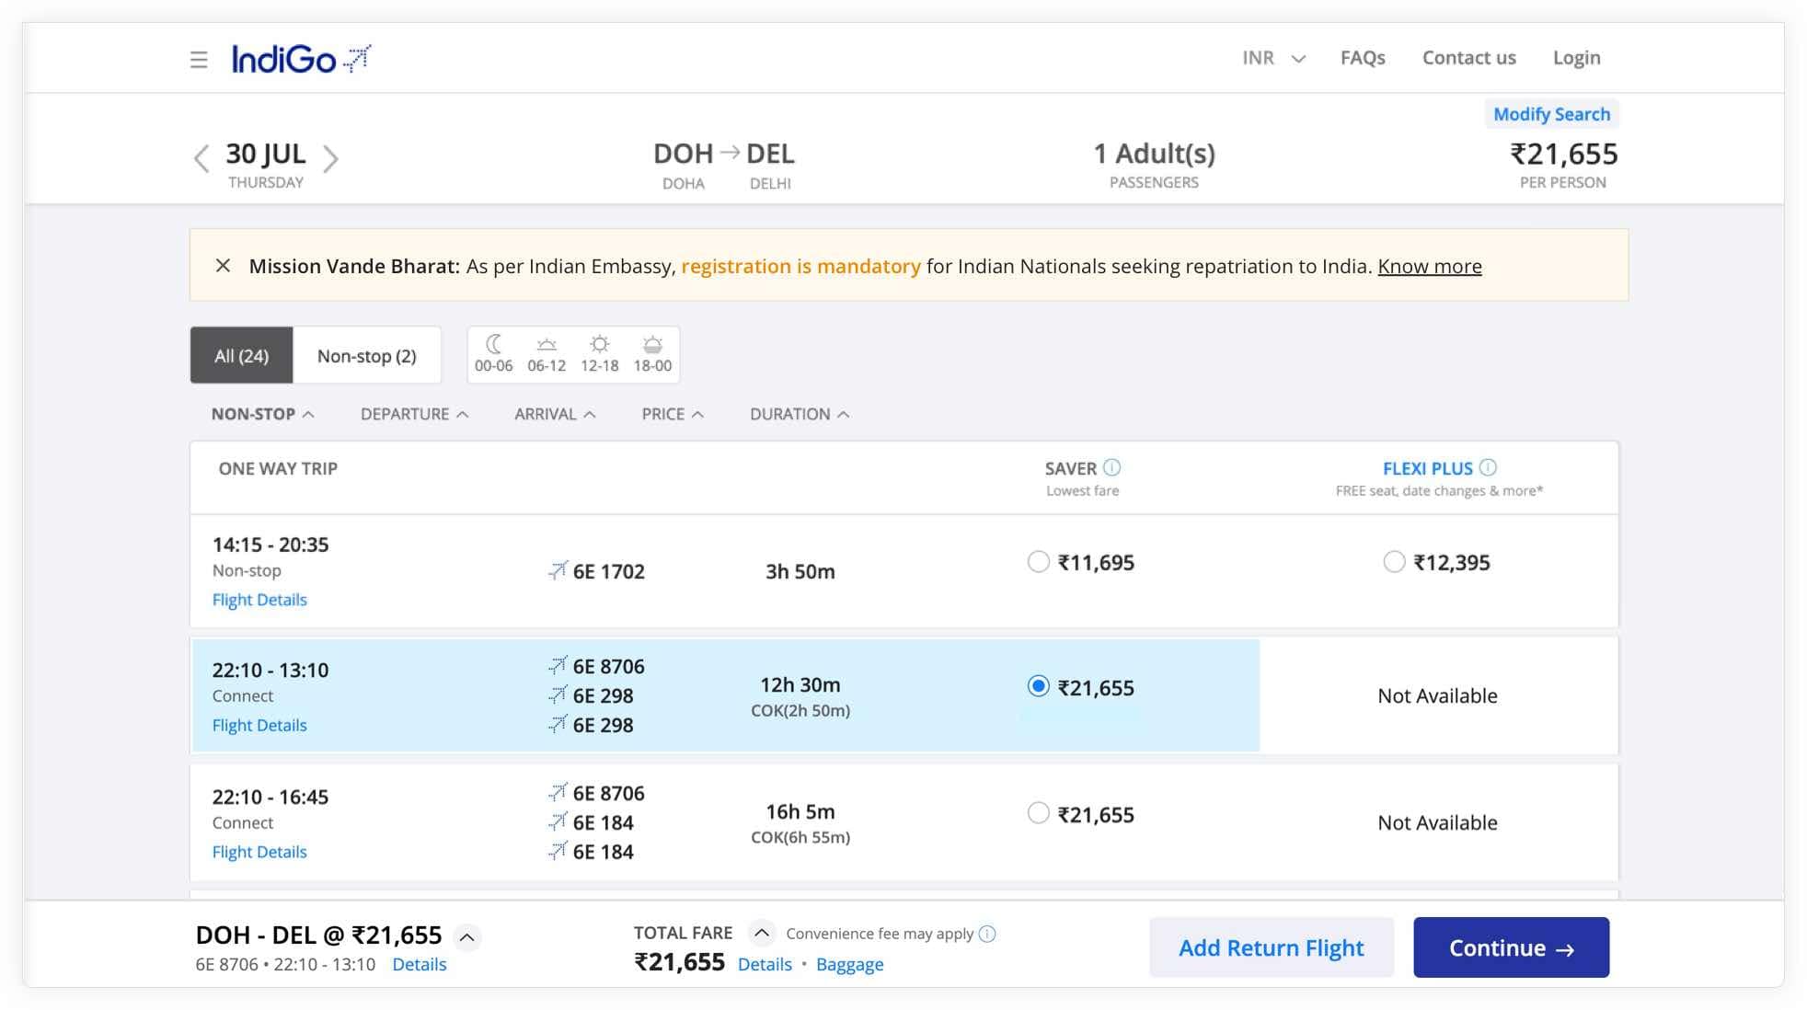Image resolution: width=1807 pixels, height=1010 pixels.
Task: Filter flights by 12-18 afternoon time slot
Action: pos(599,354)
